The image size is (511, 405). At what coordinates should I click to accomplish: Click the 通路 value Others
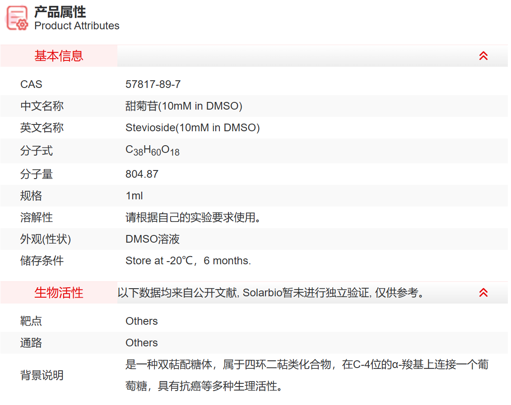tap(142, 343)
